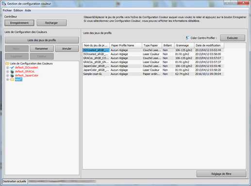The image size is (251, 186).
Task: Click the Exécuter button
Action: pyautogui.click(x=233, y=38)
